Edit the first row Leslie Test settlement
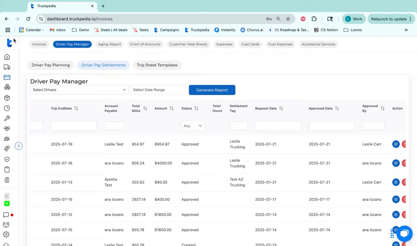 [x=396, y=144]
